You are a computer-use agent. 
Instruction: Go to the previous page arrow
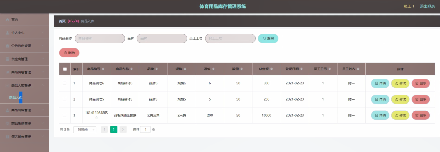pyautogui.click(x=104, y=129)
